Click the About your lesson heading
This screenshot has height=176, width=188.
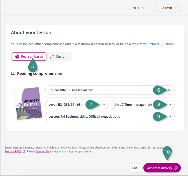pyautogui.click(x=31, y=33)
